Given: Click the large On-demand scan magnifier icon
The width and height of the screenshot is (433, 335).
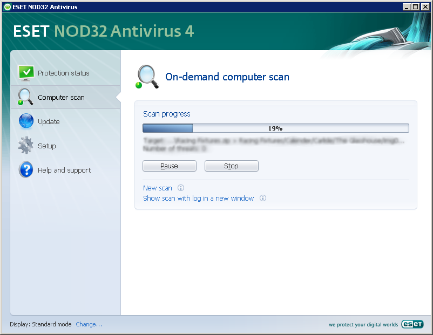Looking at the screenshot, I should click(147, 77).
